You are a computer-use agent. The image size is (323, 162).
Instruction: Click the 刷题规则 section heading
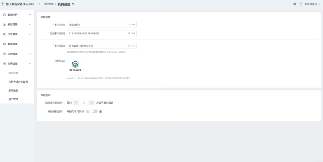[x=45, y=95]
